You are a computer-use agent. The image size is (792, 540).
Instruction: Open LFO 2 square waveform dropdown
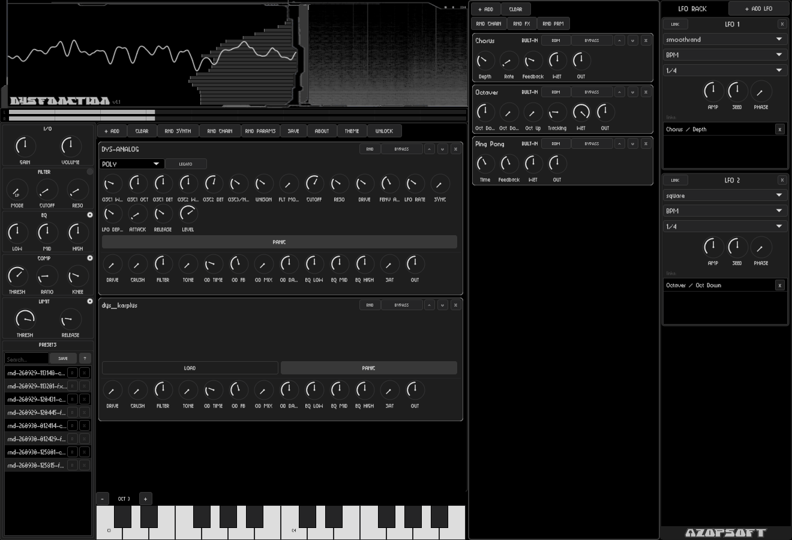click(725, 196)
